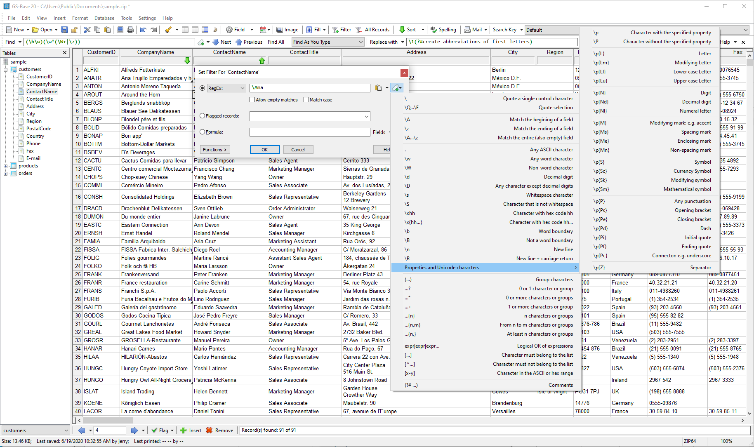
Task: Click the next record blue arrow
Action: [134, 430]
